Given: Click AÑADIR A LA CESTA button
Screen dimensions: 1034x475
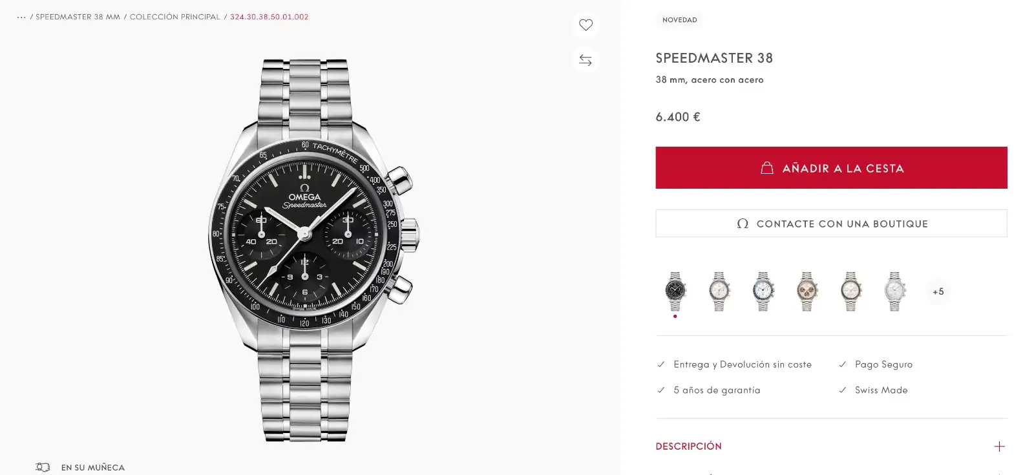Looking at the screenshot, I should [x=831, y=168].
